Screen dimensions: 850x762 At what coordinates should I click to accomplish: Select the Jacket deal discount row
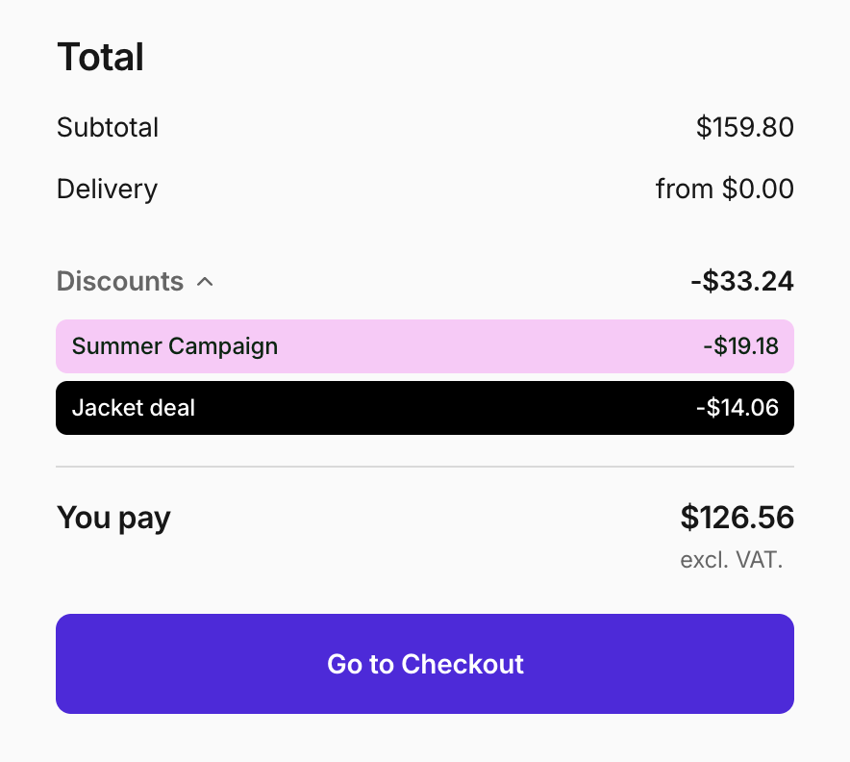pyautogui.click(x=424, y=408)
